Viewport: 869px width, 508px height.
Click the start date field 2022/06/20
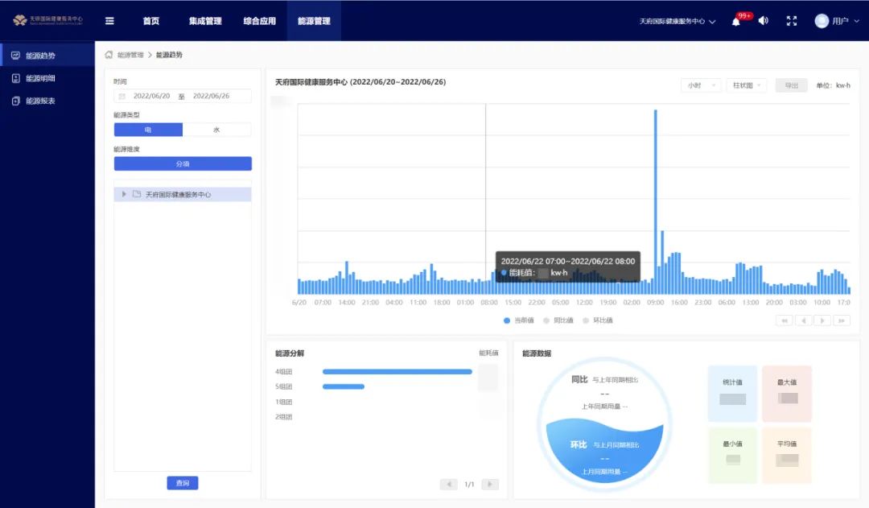pyautogui.click(x=151, y=96)
